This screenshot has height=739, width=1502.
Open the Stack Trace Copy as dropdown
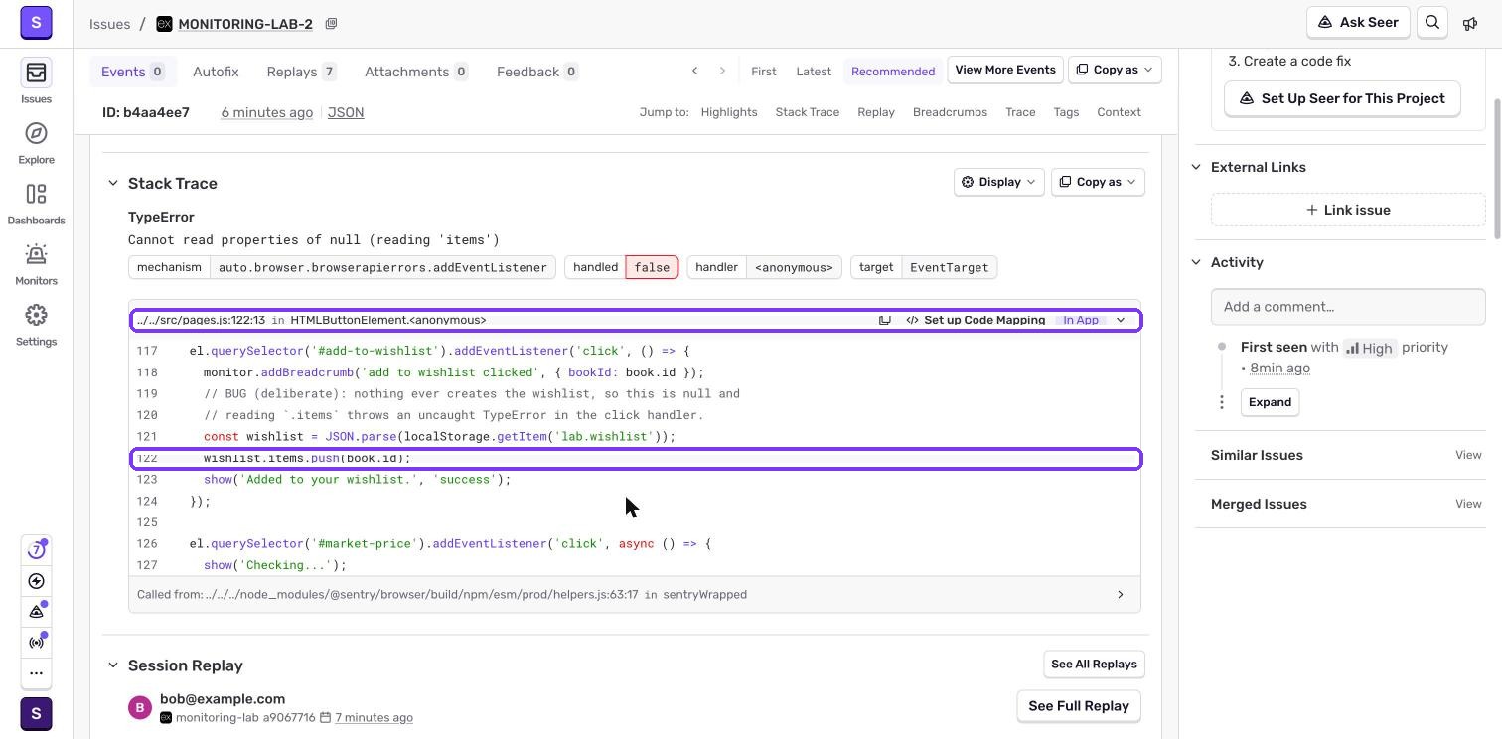pos(1098,182)
